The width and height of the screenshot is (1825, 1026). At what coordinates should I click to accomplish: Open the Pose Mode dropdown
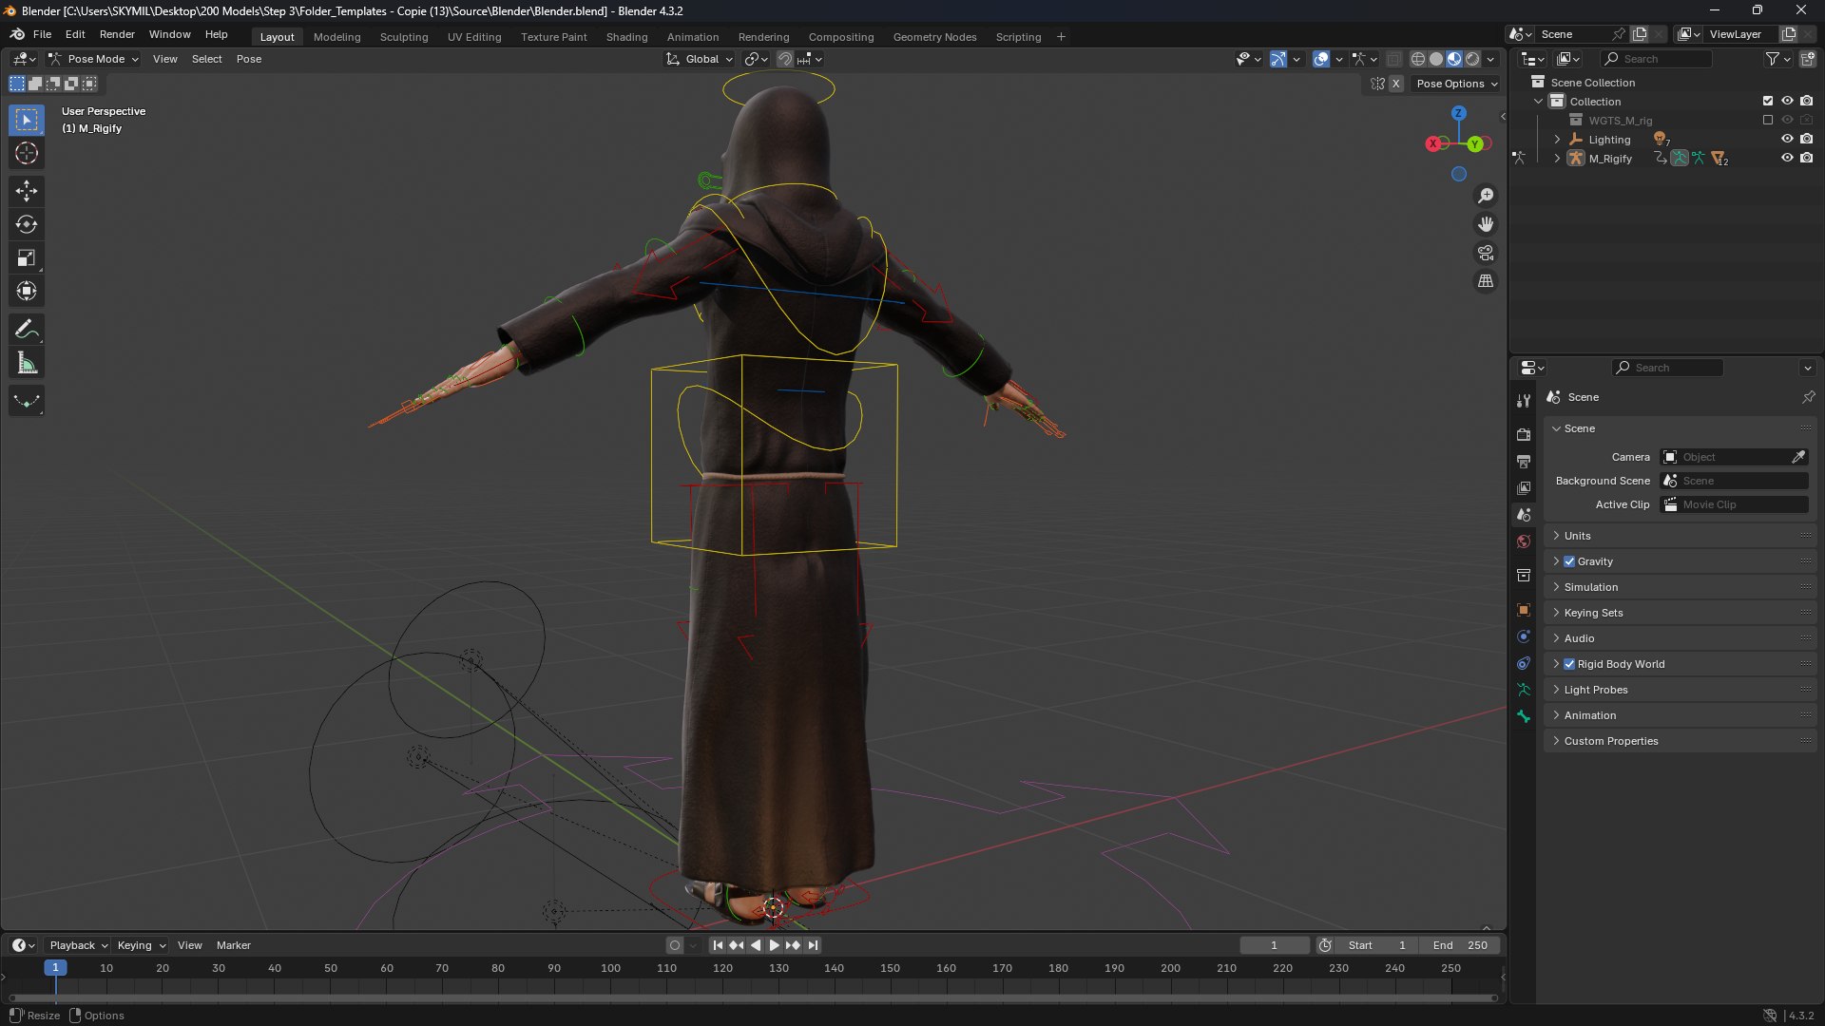[94, 59]
